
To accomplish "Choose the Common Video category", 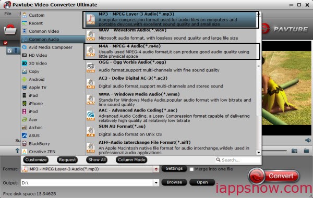I will (x=53, y=31).
